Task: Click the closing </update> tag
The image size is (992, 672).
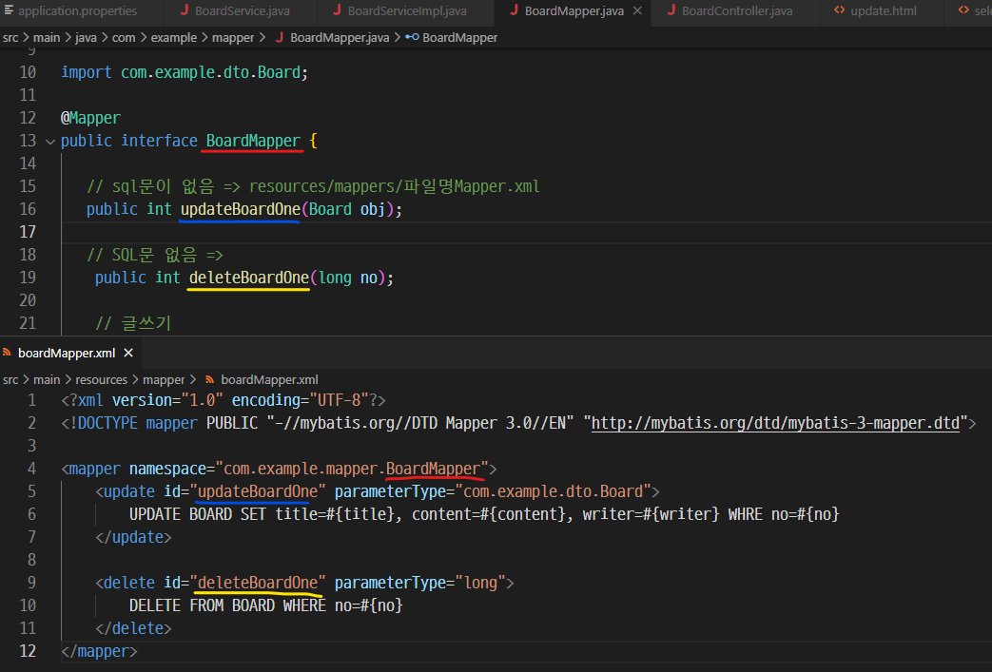Action: tap(133, 537)
